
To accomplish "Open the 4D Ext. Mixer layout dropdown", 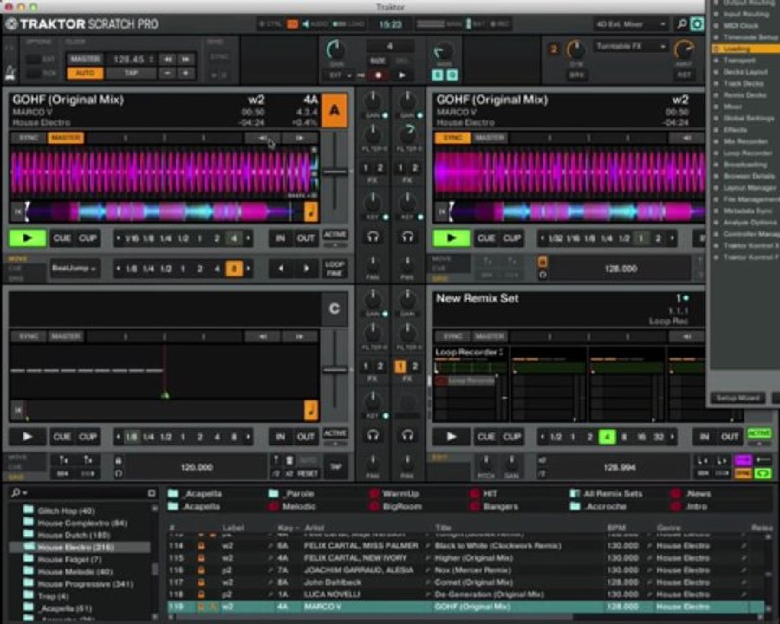I will (629, 24).
